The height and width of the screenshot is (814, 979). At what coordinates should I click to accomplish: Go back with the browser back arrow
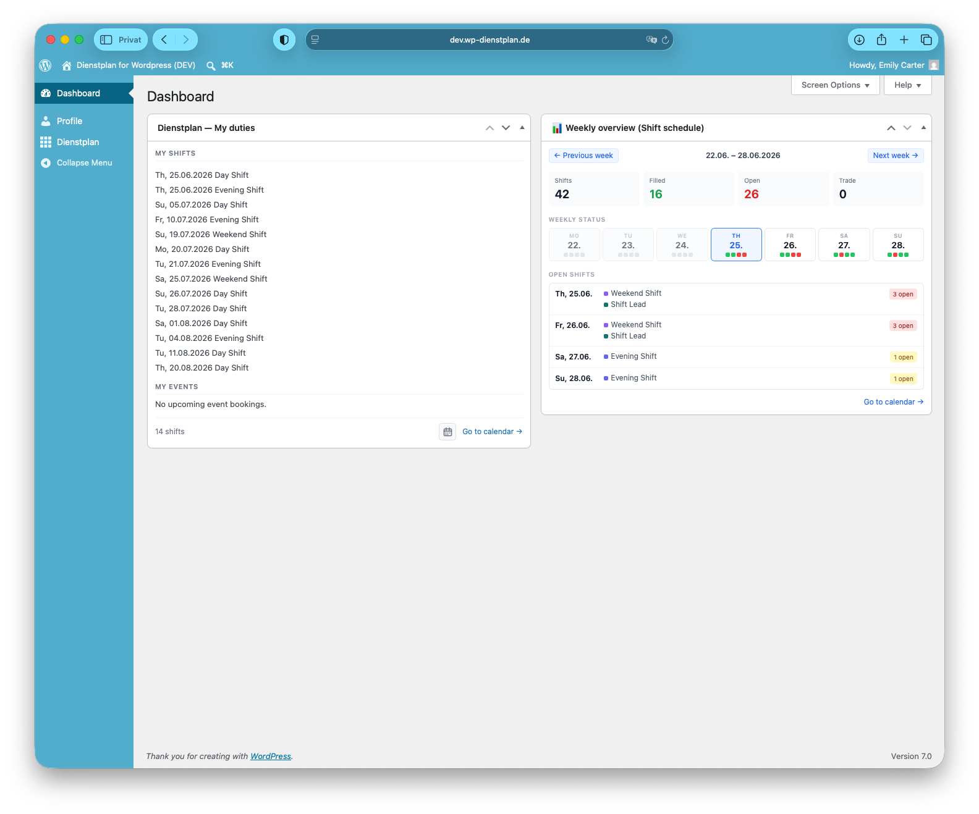click(164, 40)
